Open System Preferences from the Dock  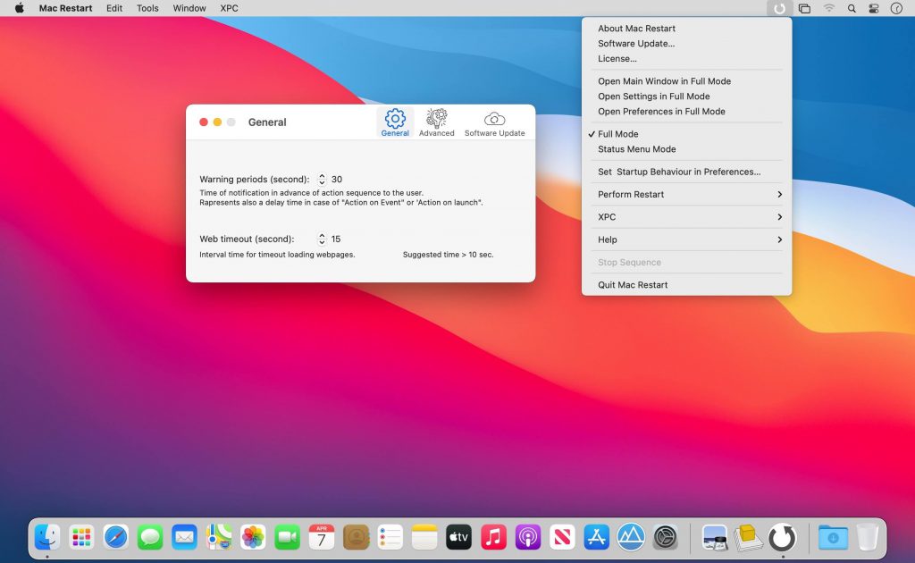(x=665, y=537)
